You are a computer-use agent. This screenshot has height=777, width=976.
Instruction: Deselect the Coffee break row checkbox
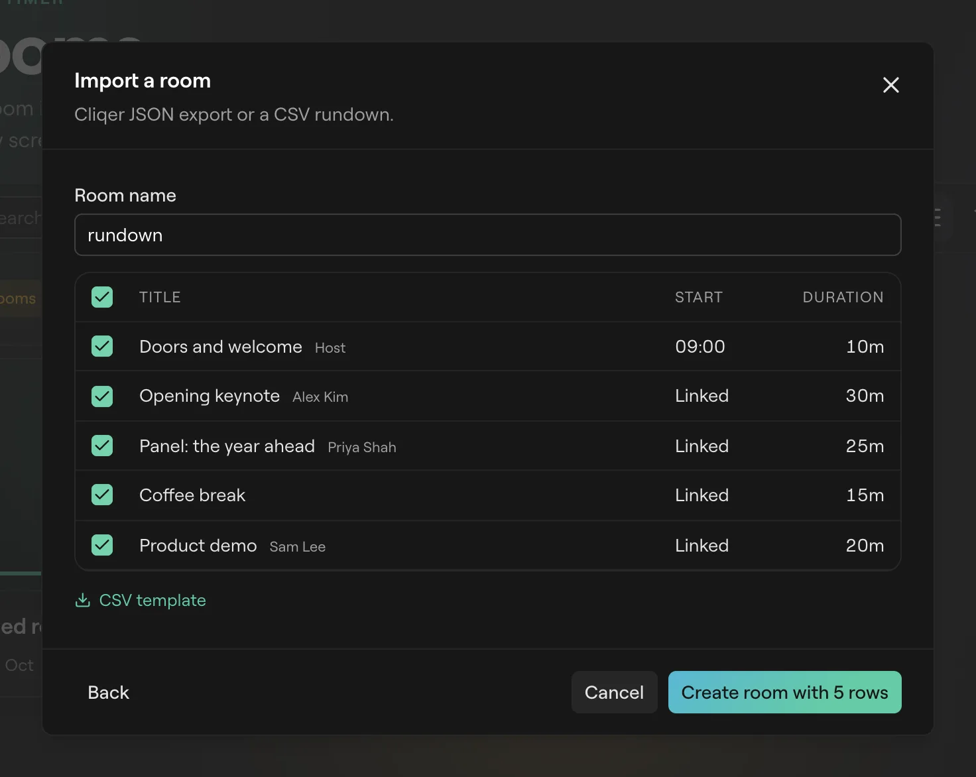(x=102, y=495)
